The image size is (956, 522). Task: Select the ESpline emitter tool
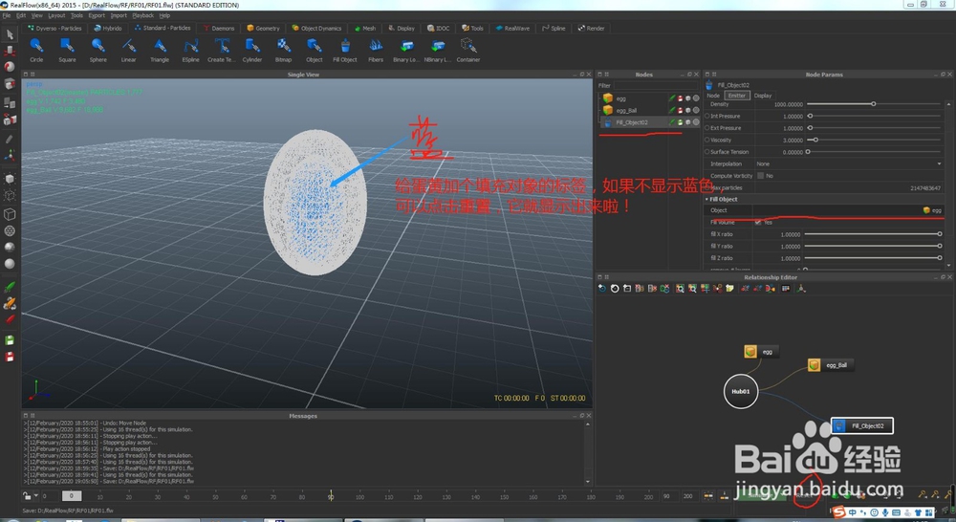coord(191,50)
